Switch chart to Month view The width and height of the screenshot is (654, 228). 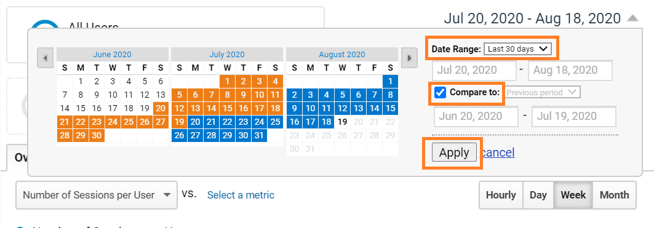point(614,195)
